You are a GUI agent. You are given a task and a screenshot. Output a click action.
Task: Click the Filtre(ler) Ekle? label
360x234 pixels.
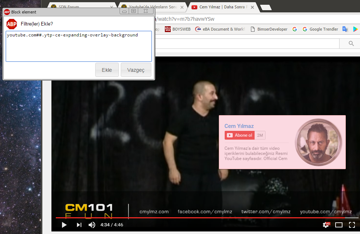point(37,24)
